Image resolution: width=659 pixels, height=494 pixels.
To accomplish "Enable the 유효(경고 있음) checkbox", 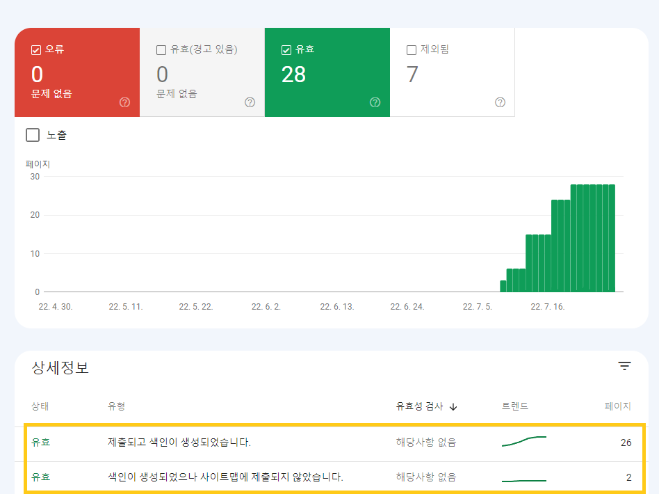I will (x=161, y=50).
